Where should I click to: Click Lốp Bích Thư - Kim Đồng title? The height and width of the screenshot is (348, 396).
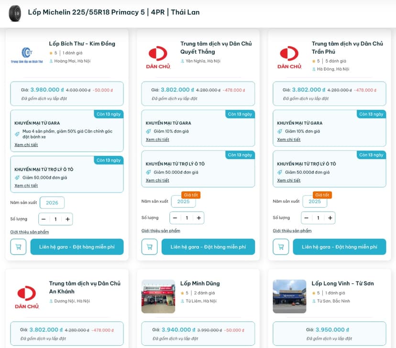pyautogui.click(x=82, y=44)
